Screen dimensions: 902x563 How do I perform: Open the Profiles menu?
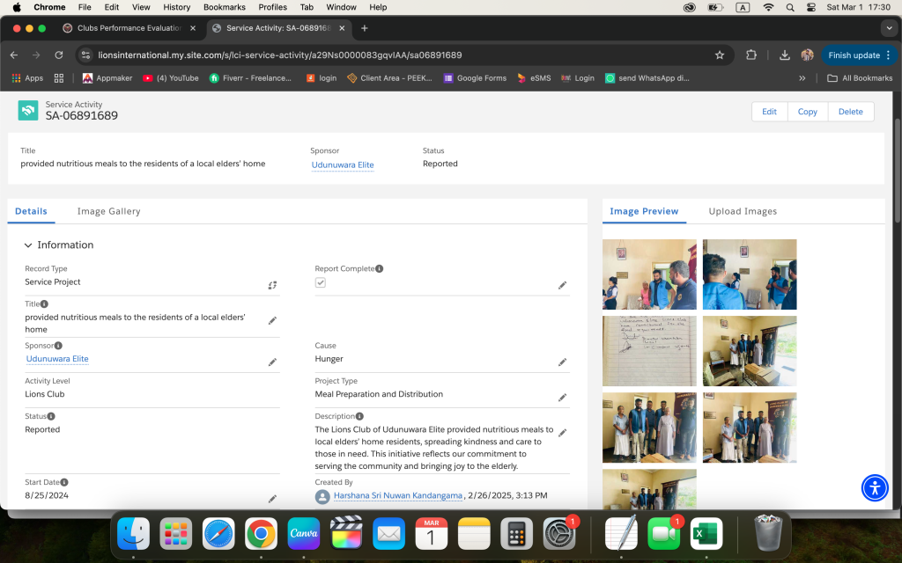[273, 7]
